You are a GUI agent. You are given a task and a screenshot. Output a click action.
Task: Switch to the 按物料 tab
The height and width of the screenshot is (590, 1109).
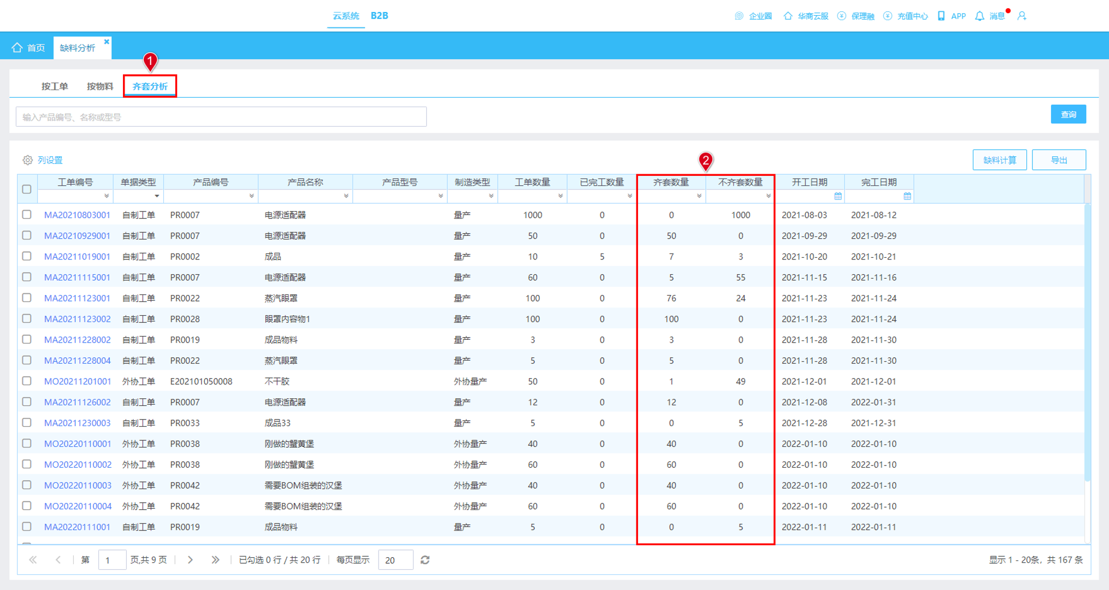pyautogui.click(x=100, y=86)
